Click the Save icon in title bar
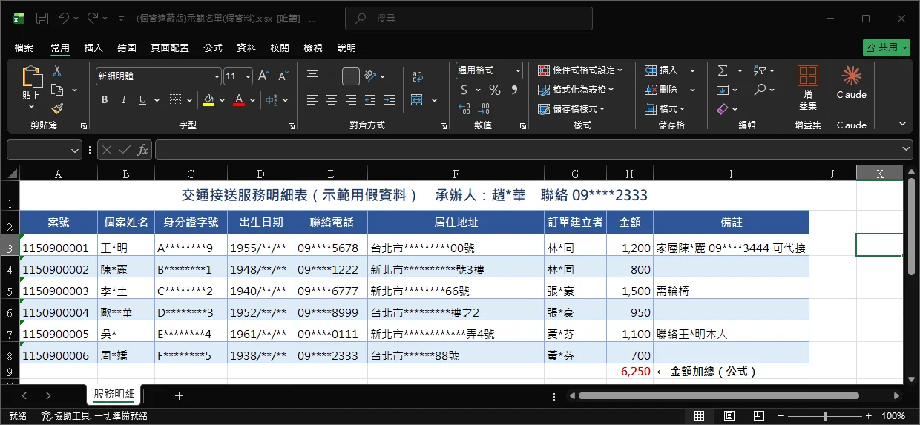Screen dimensions: 920x425 click(x=42, y=18)
